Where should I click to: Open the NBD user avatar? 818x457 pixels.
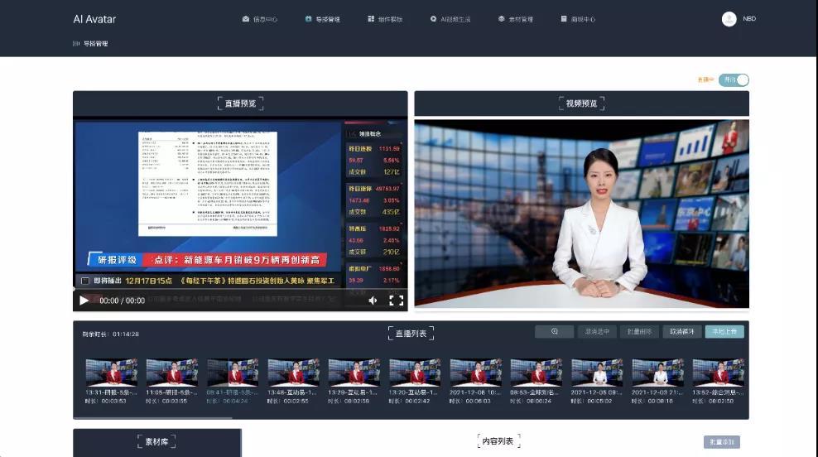729,19
